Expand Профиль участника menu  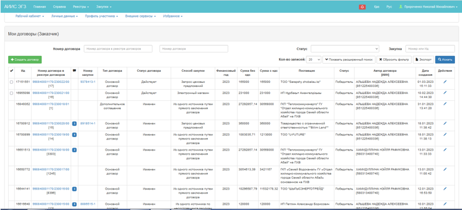[x=102, y=16]
